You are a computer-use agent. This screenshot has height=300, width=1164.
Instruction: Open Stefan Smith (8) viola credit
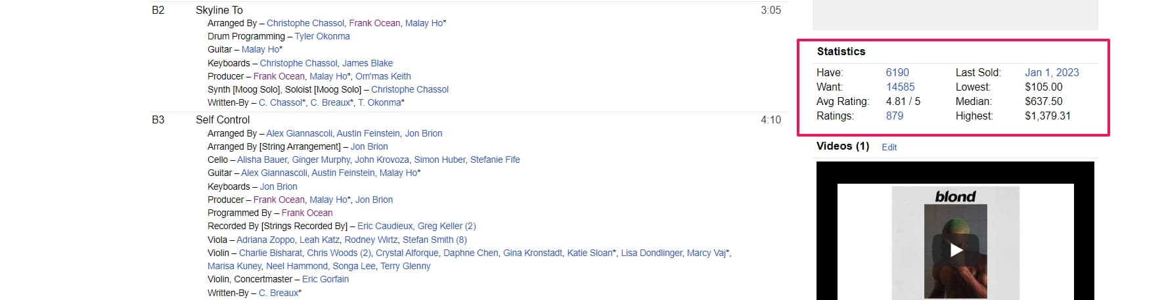(x=434, y=240)
